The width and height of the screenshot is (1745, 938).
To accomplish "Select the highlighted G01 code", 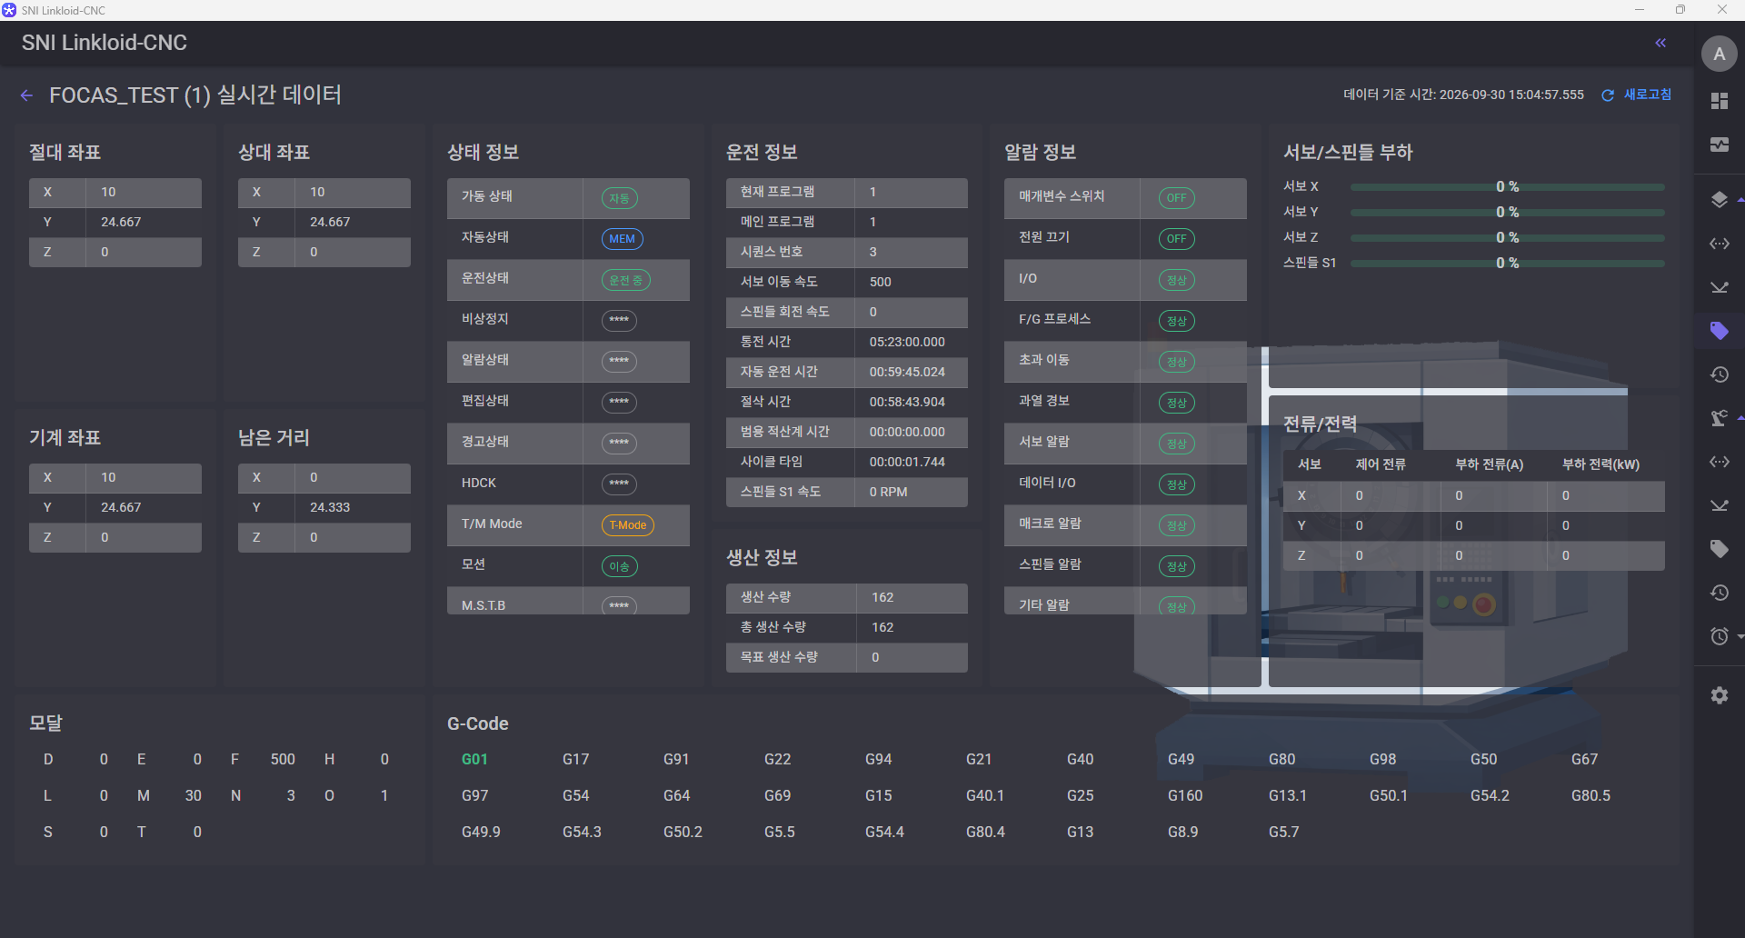I will pyautogui.click(x=474, y=759).
